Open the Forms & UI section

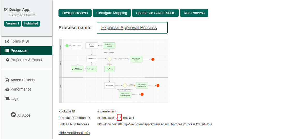tap(26, 41)
